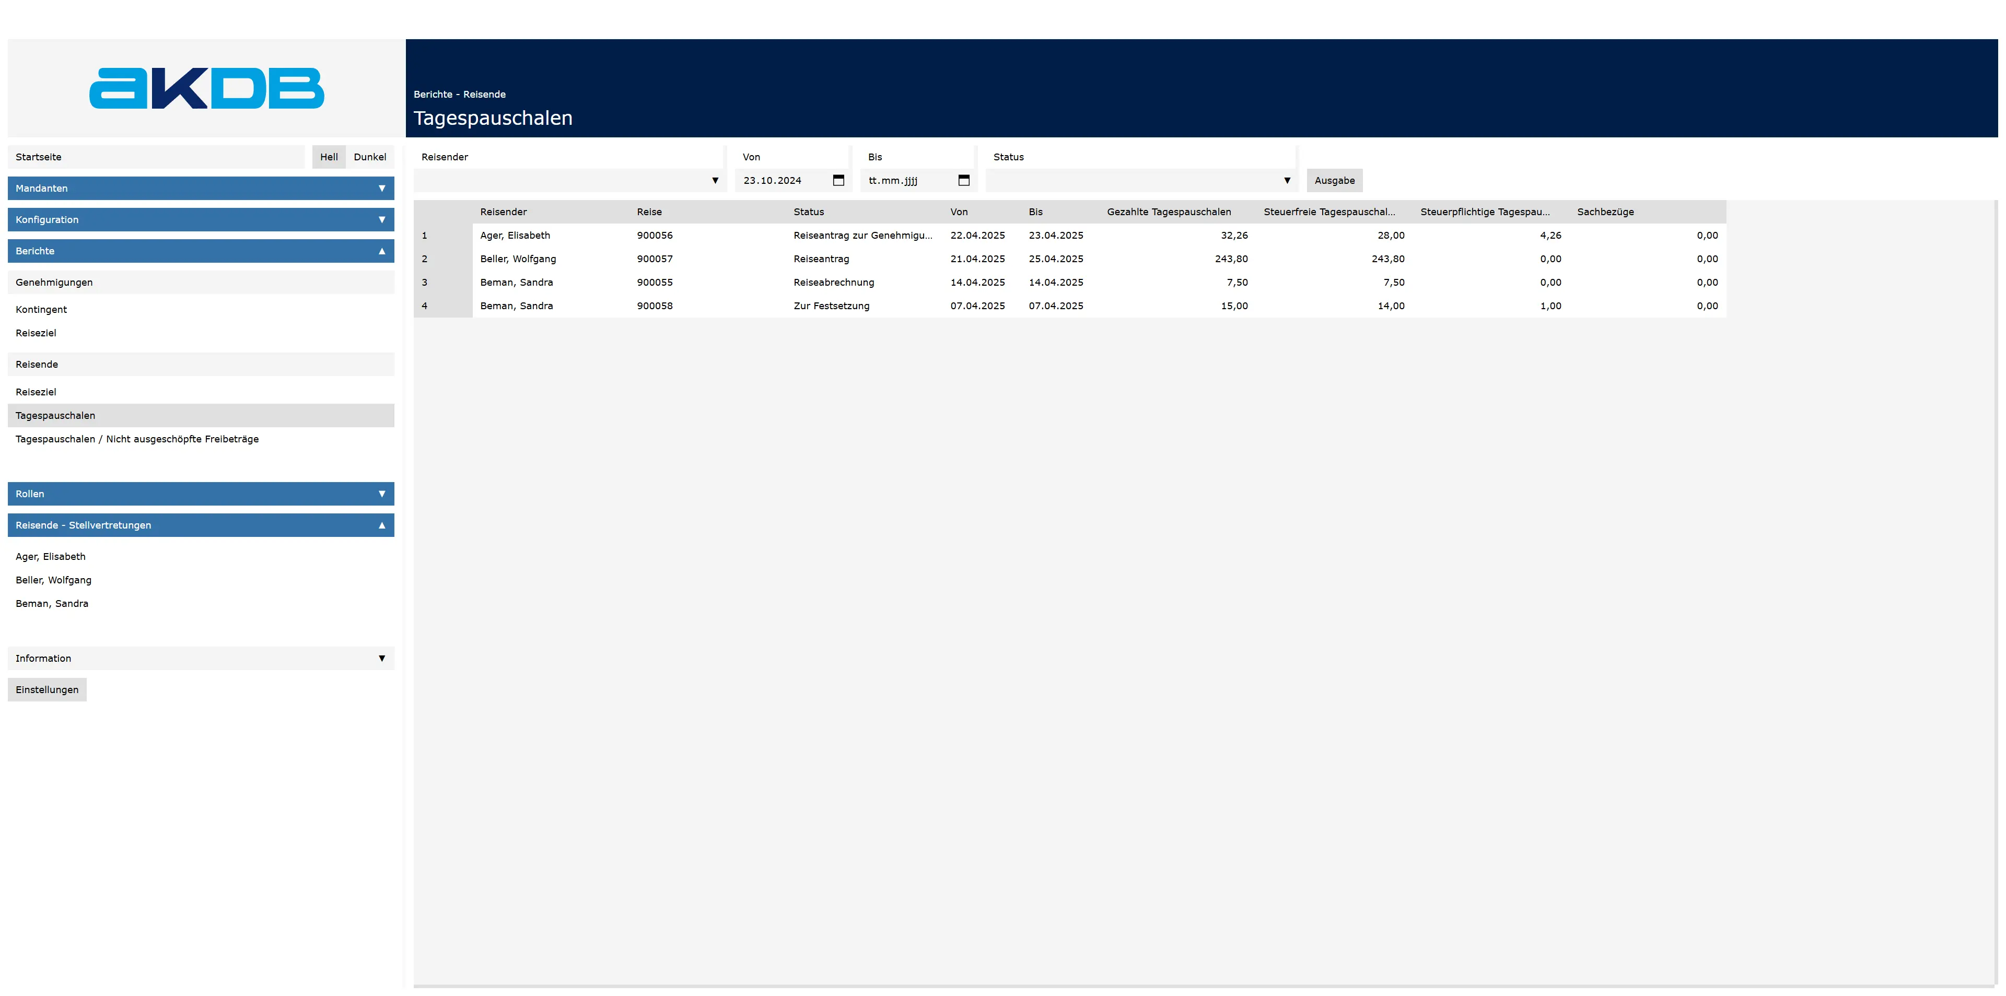Viewport: 2006px width, 996px height.
Task: Switch to Hell light theme
Action: point(329,157)
